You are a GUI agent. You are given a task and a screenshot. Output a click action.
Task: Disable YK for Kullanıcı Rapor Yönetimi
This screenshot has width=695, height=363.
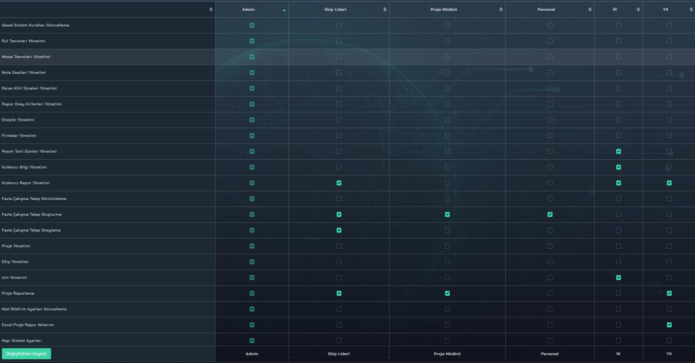[669, 183]
